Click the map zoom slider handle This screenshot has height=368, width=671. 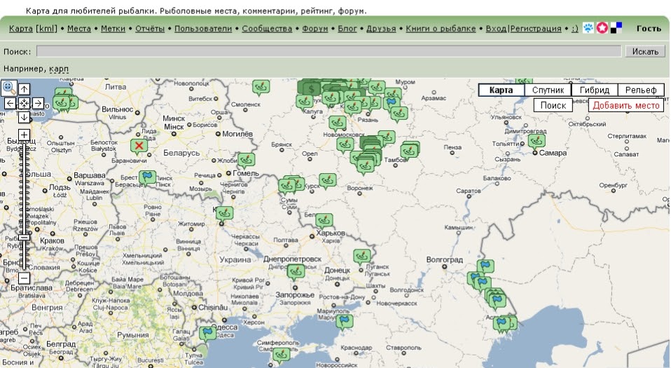[x=25, y=238]
